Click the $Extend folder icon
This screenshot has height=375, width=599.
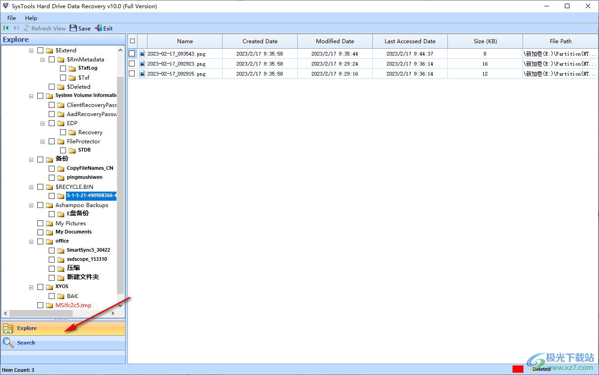pos(50,51)
